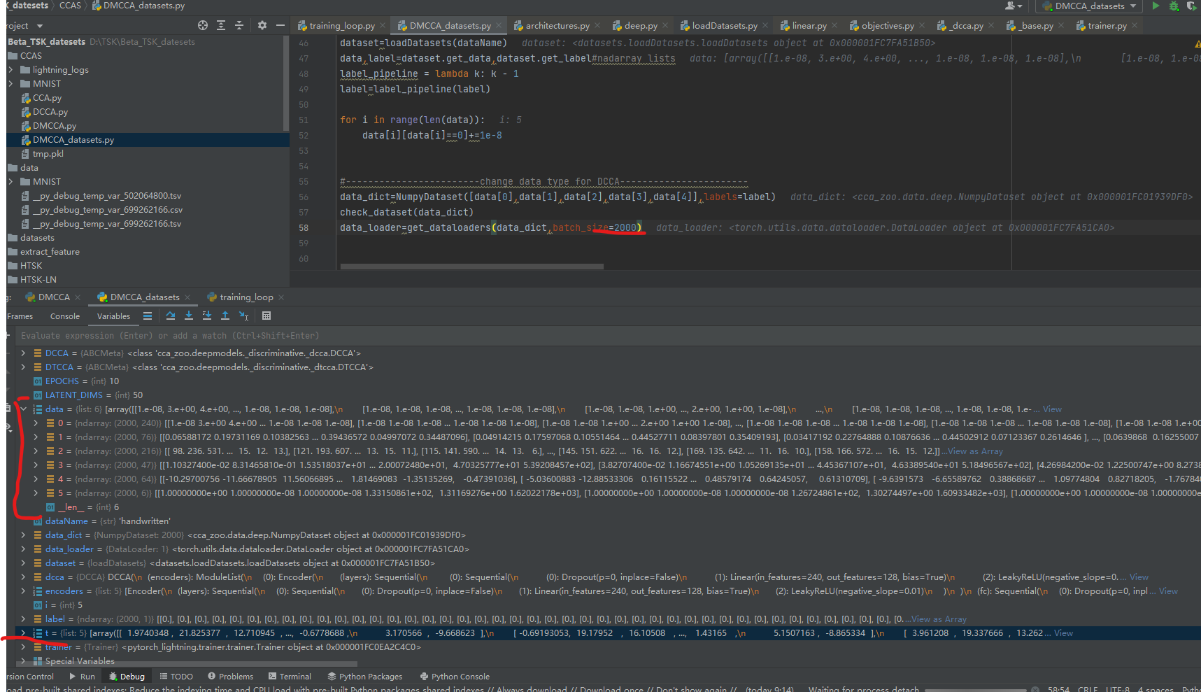Click the Step Into debugger icon
This screenshot has width=1201, height=692.
point(189,316)
